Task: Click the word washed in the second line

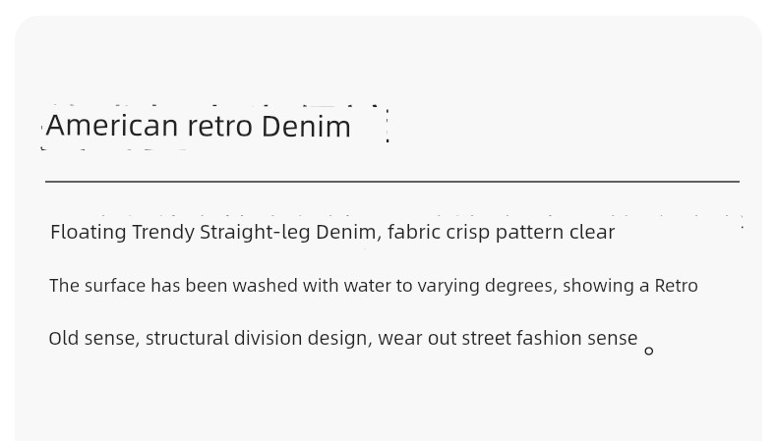Action: click(265, 286)
